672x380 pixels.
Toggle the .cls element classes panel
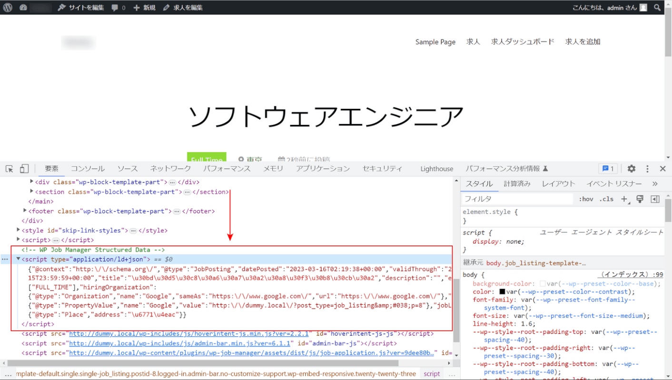[x=606, y=199]
